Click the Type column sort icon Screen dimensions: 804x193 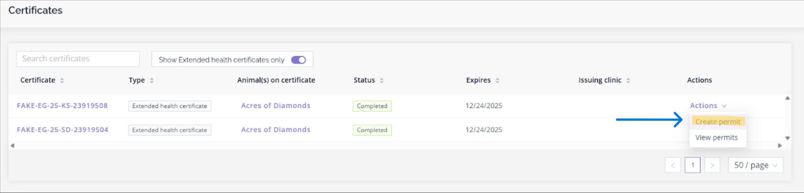152,80
